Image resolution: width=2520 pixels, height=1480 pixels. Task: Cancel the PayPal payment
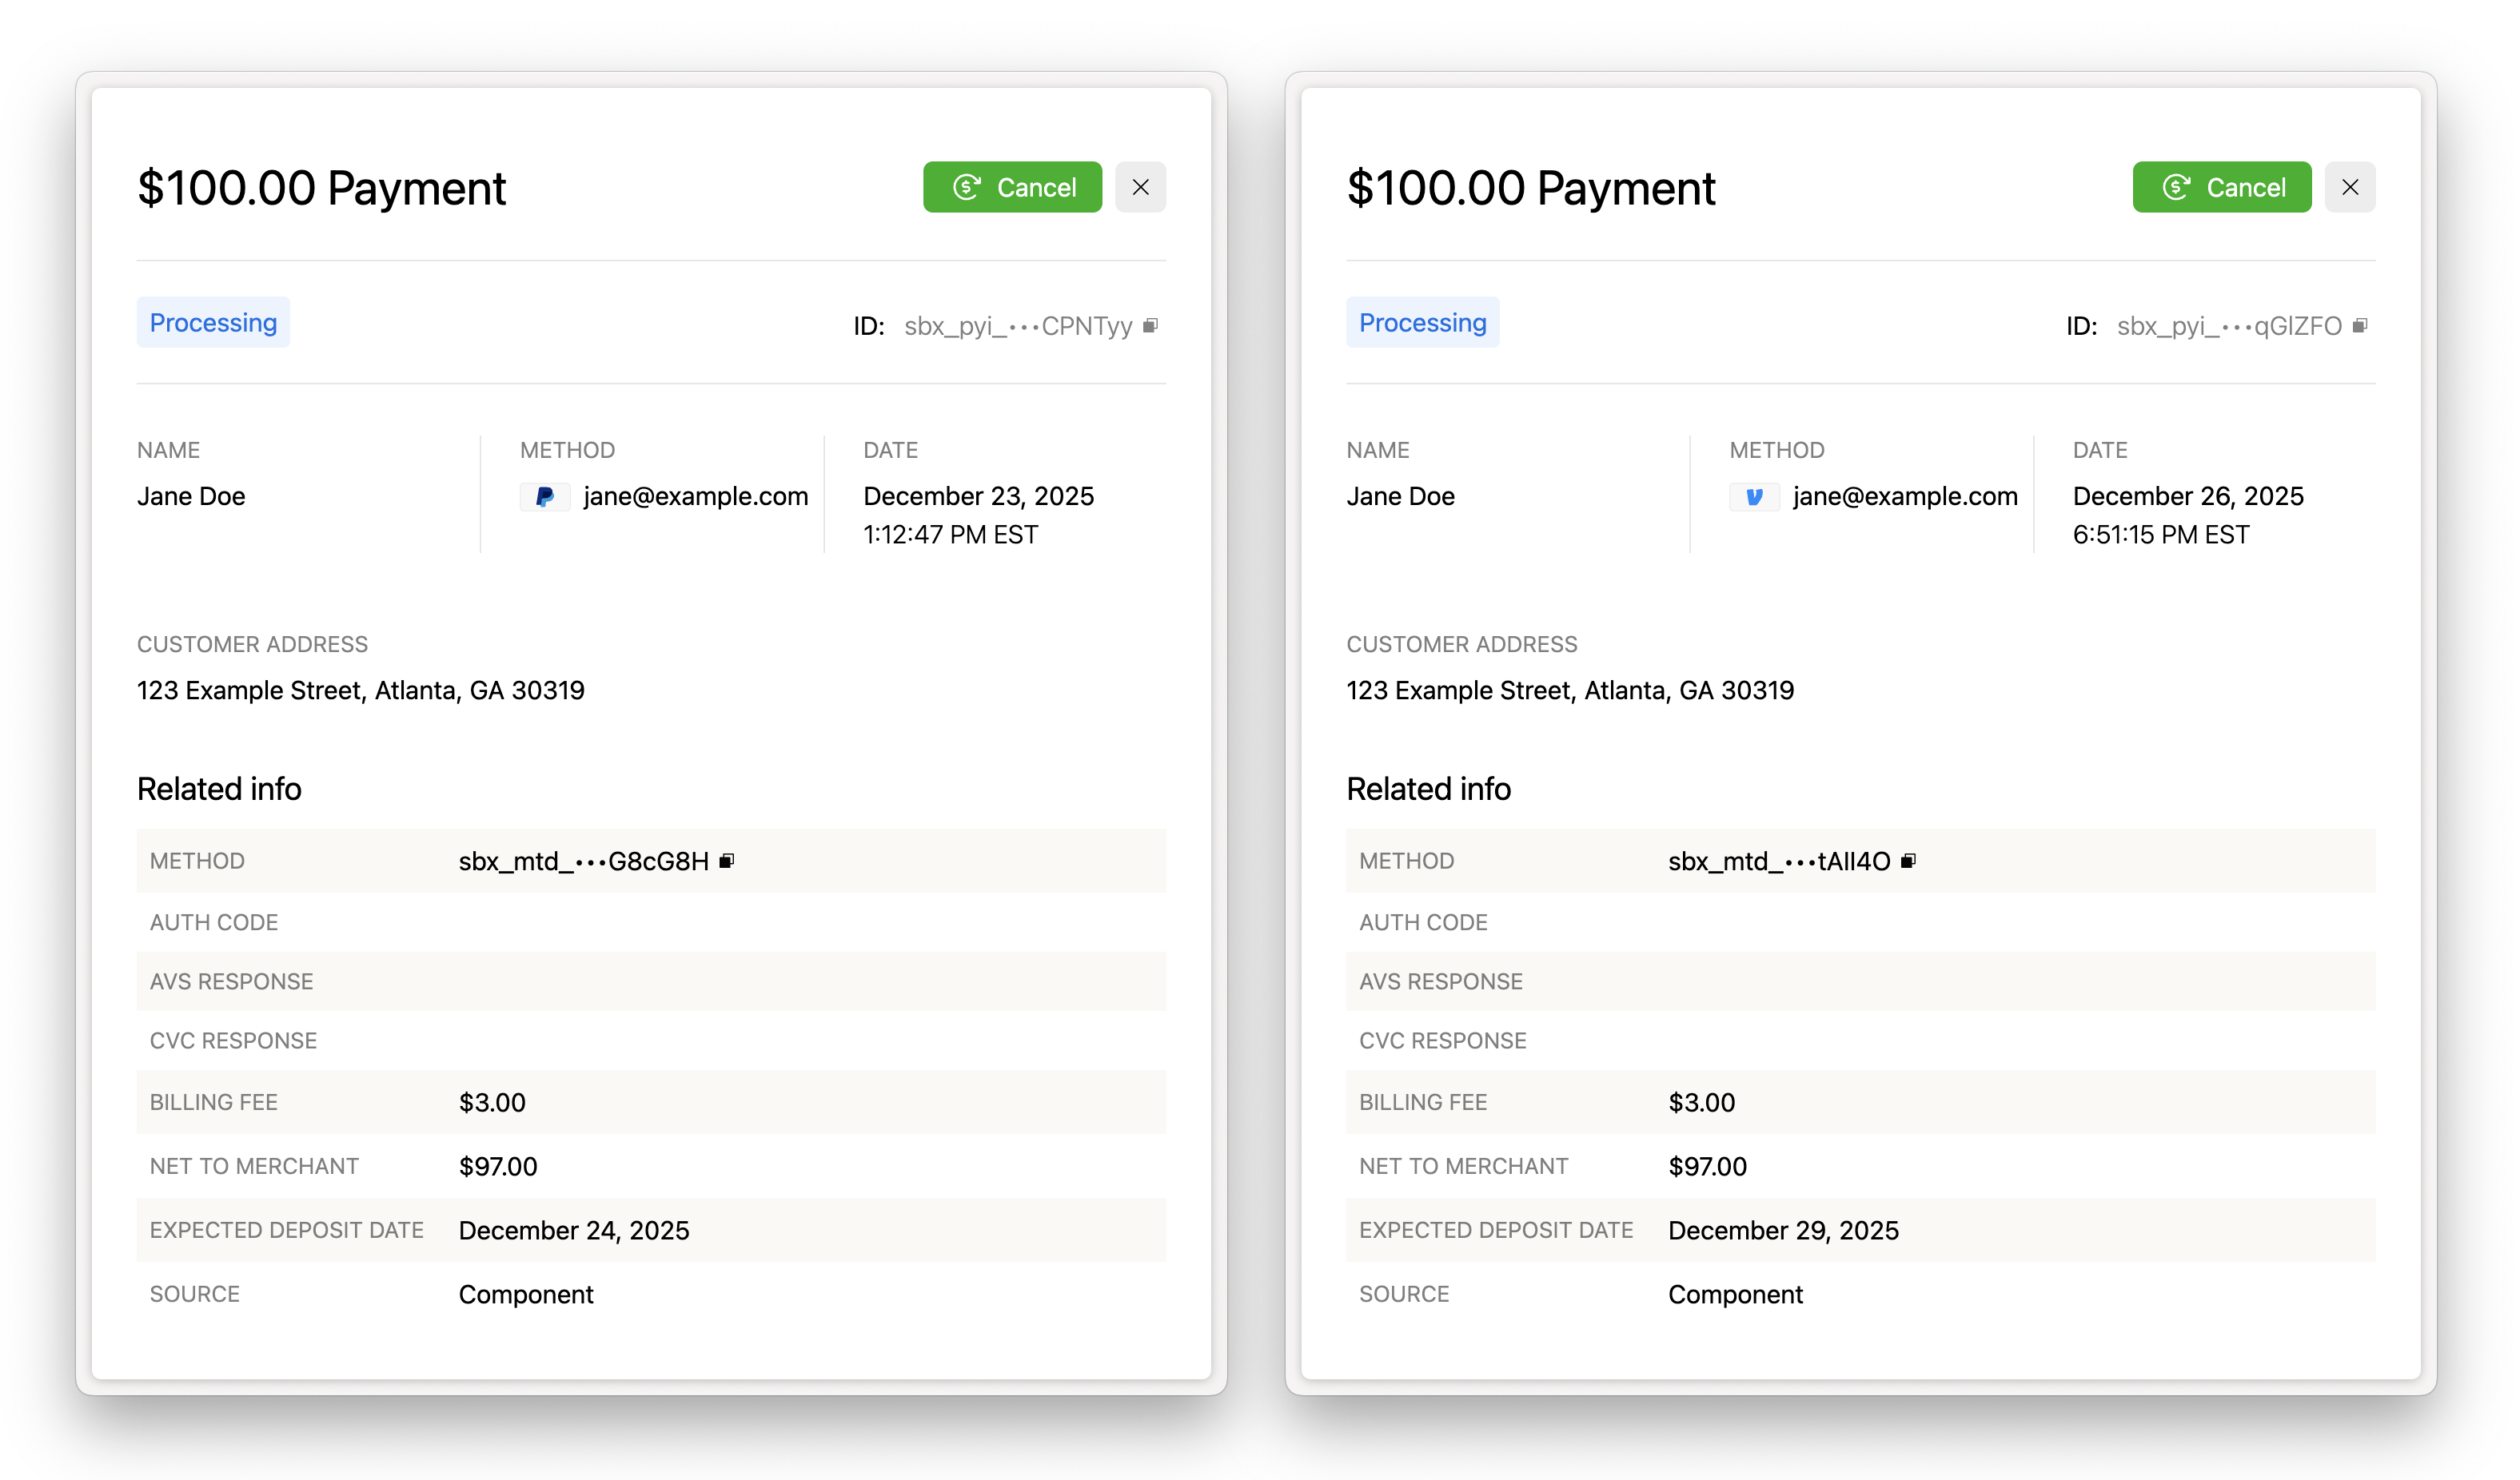pos(1012,187)
